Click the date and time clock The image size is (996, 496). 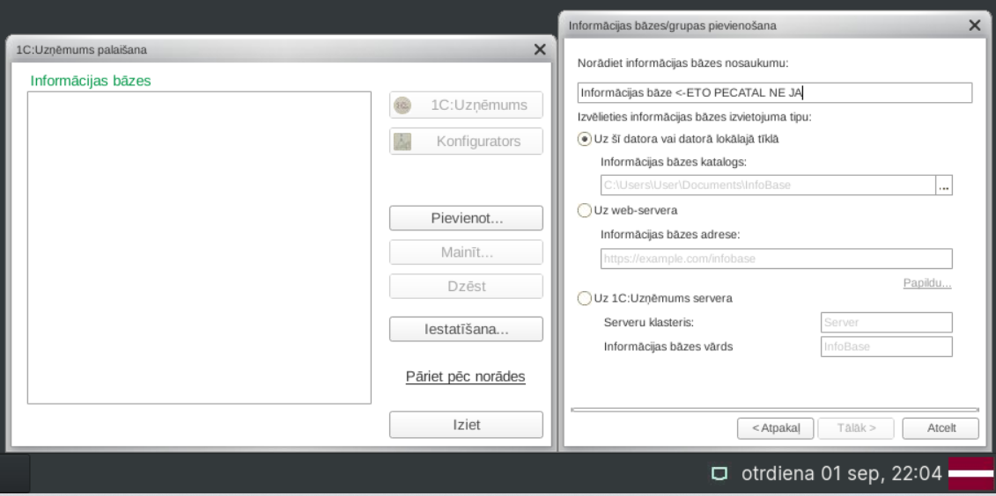click(x=842, y=473)
